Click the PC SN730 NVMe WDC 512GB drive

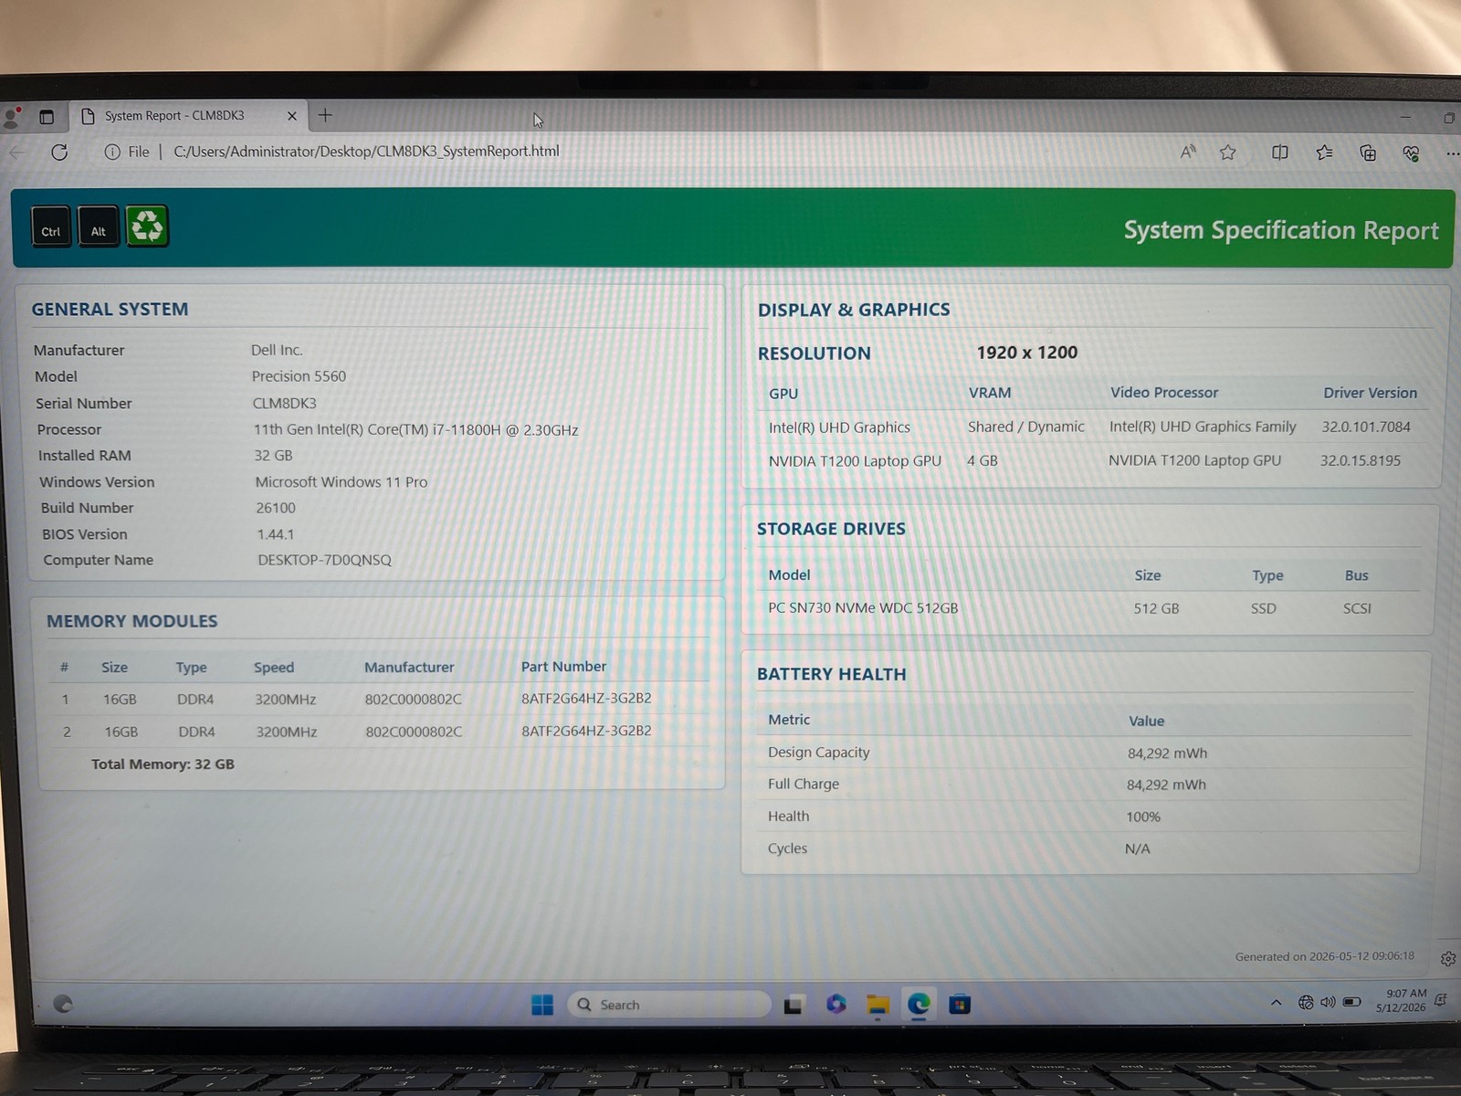point(863,607)
